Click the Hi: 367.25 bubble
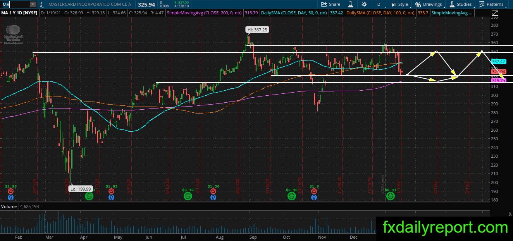The height and width of the screenshot is (241, 513). tap(257, 29)
